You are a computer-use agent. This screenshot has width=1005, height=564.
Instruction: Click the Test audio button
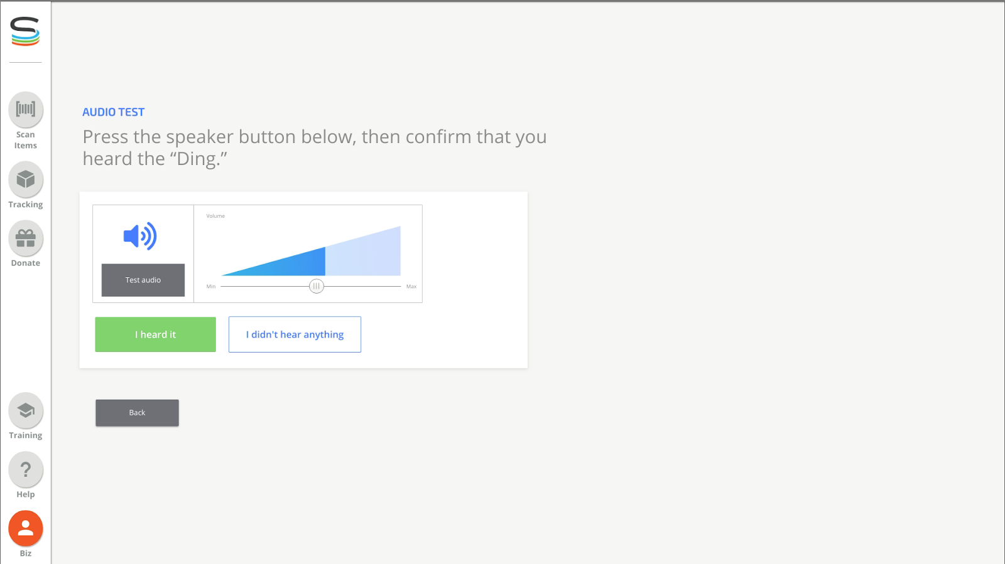[x=143, y=280]
